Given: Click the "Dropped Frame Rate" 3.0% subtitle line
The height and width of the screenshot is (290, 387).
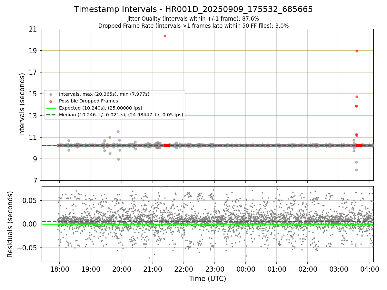Looking at the screenshot, I should (193, 26).
